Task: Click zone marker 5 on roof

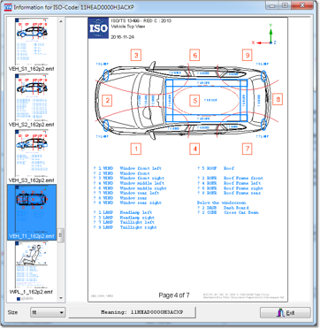Action: 194,101
